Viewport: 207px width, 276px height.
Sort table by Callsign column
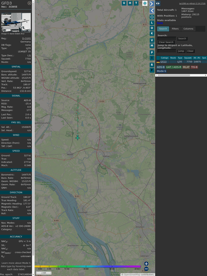(165, 58)
